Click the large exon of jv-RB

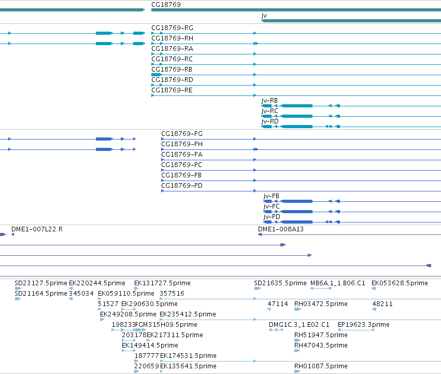[x=297, y=106]
